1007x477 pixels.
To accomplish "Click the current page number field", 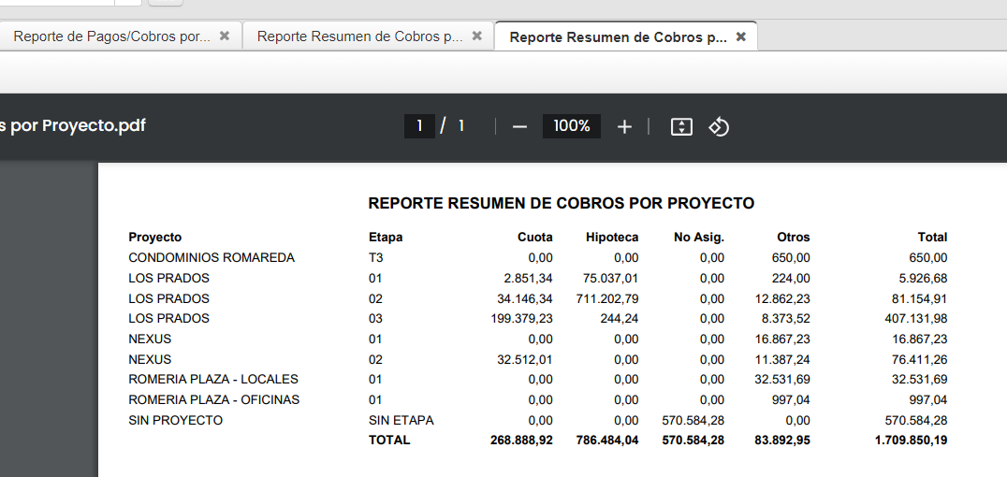I will coord(419,125).
